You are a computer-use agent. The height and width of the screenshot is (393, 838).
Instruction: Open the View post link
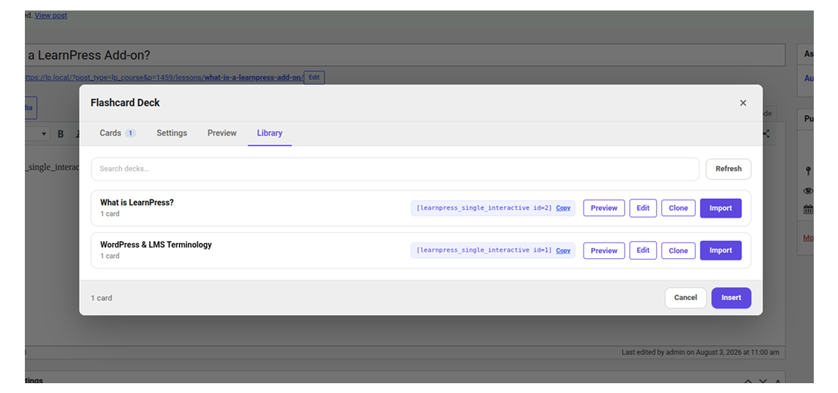(x=51, y=15)
